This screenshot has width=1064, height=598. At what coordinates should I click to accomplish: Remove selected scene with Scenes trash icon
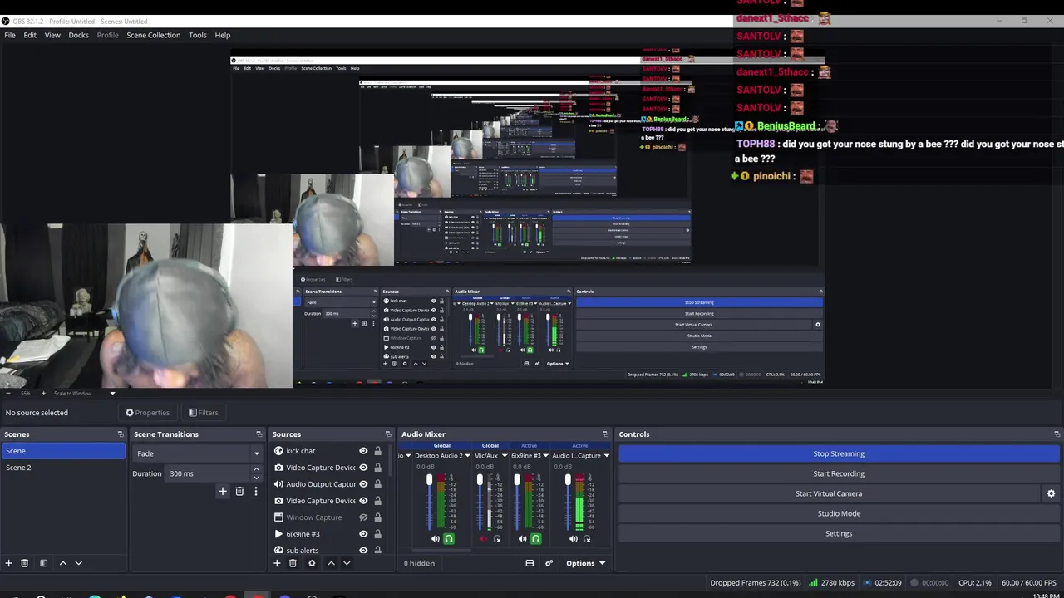coord(25,563)
